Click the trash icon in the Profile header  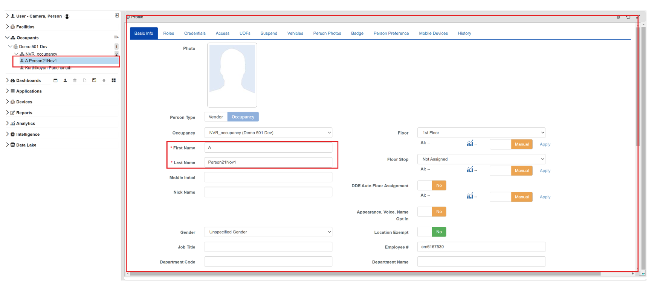[618, 17]
